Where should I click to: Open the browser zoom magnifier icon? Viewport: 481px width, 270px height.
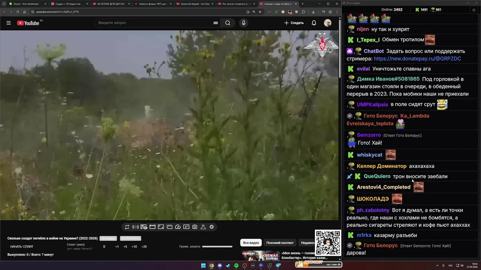(254, 12)
